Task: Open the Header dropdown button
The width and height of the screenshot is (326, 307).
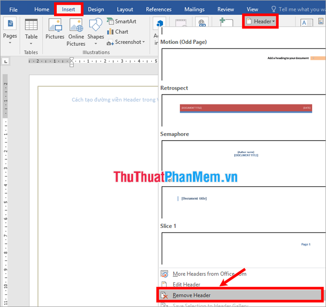Action: (260, 21)
